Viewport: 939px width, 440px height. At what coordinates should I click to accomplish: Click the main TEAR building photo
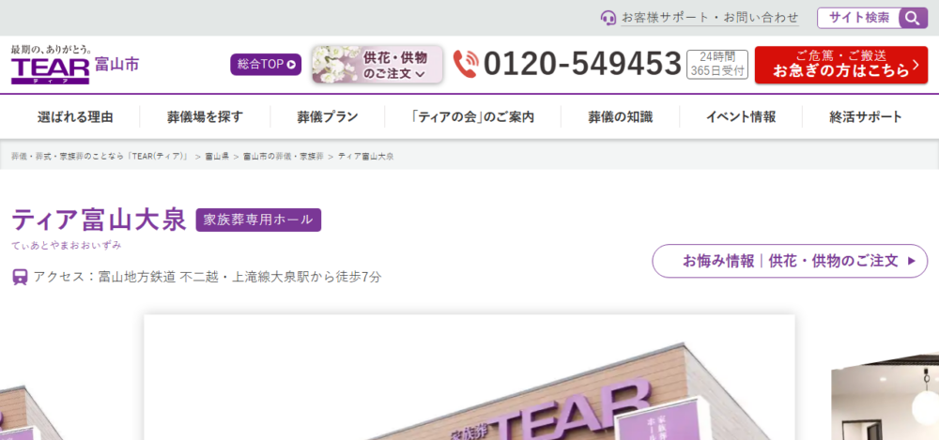(x=469, y=377)
